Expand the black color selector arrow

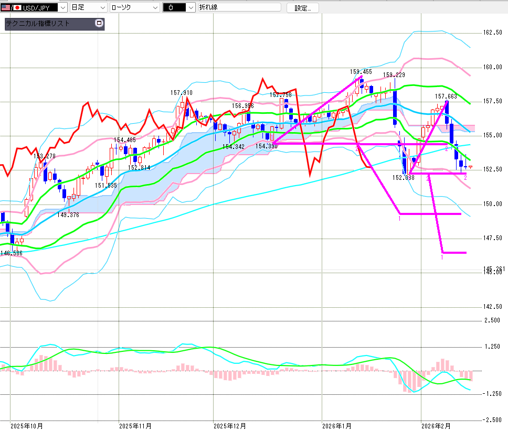tap(190, 8)
